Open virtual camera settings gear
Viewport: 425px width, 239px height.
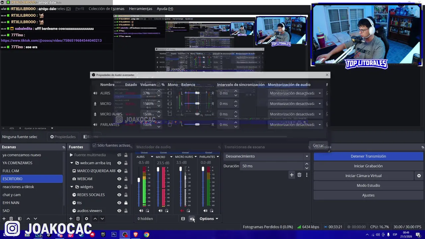(x=419, y=176)
